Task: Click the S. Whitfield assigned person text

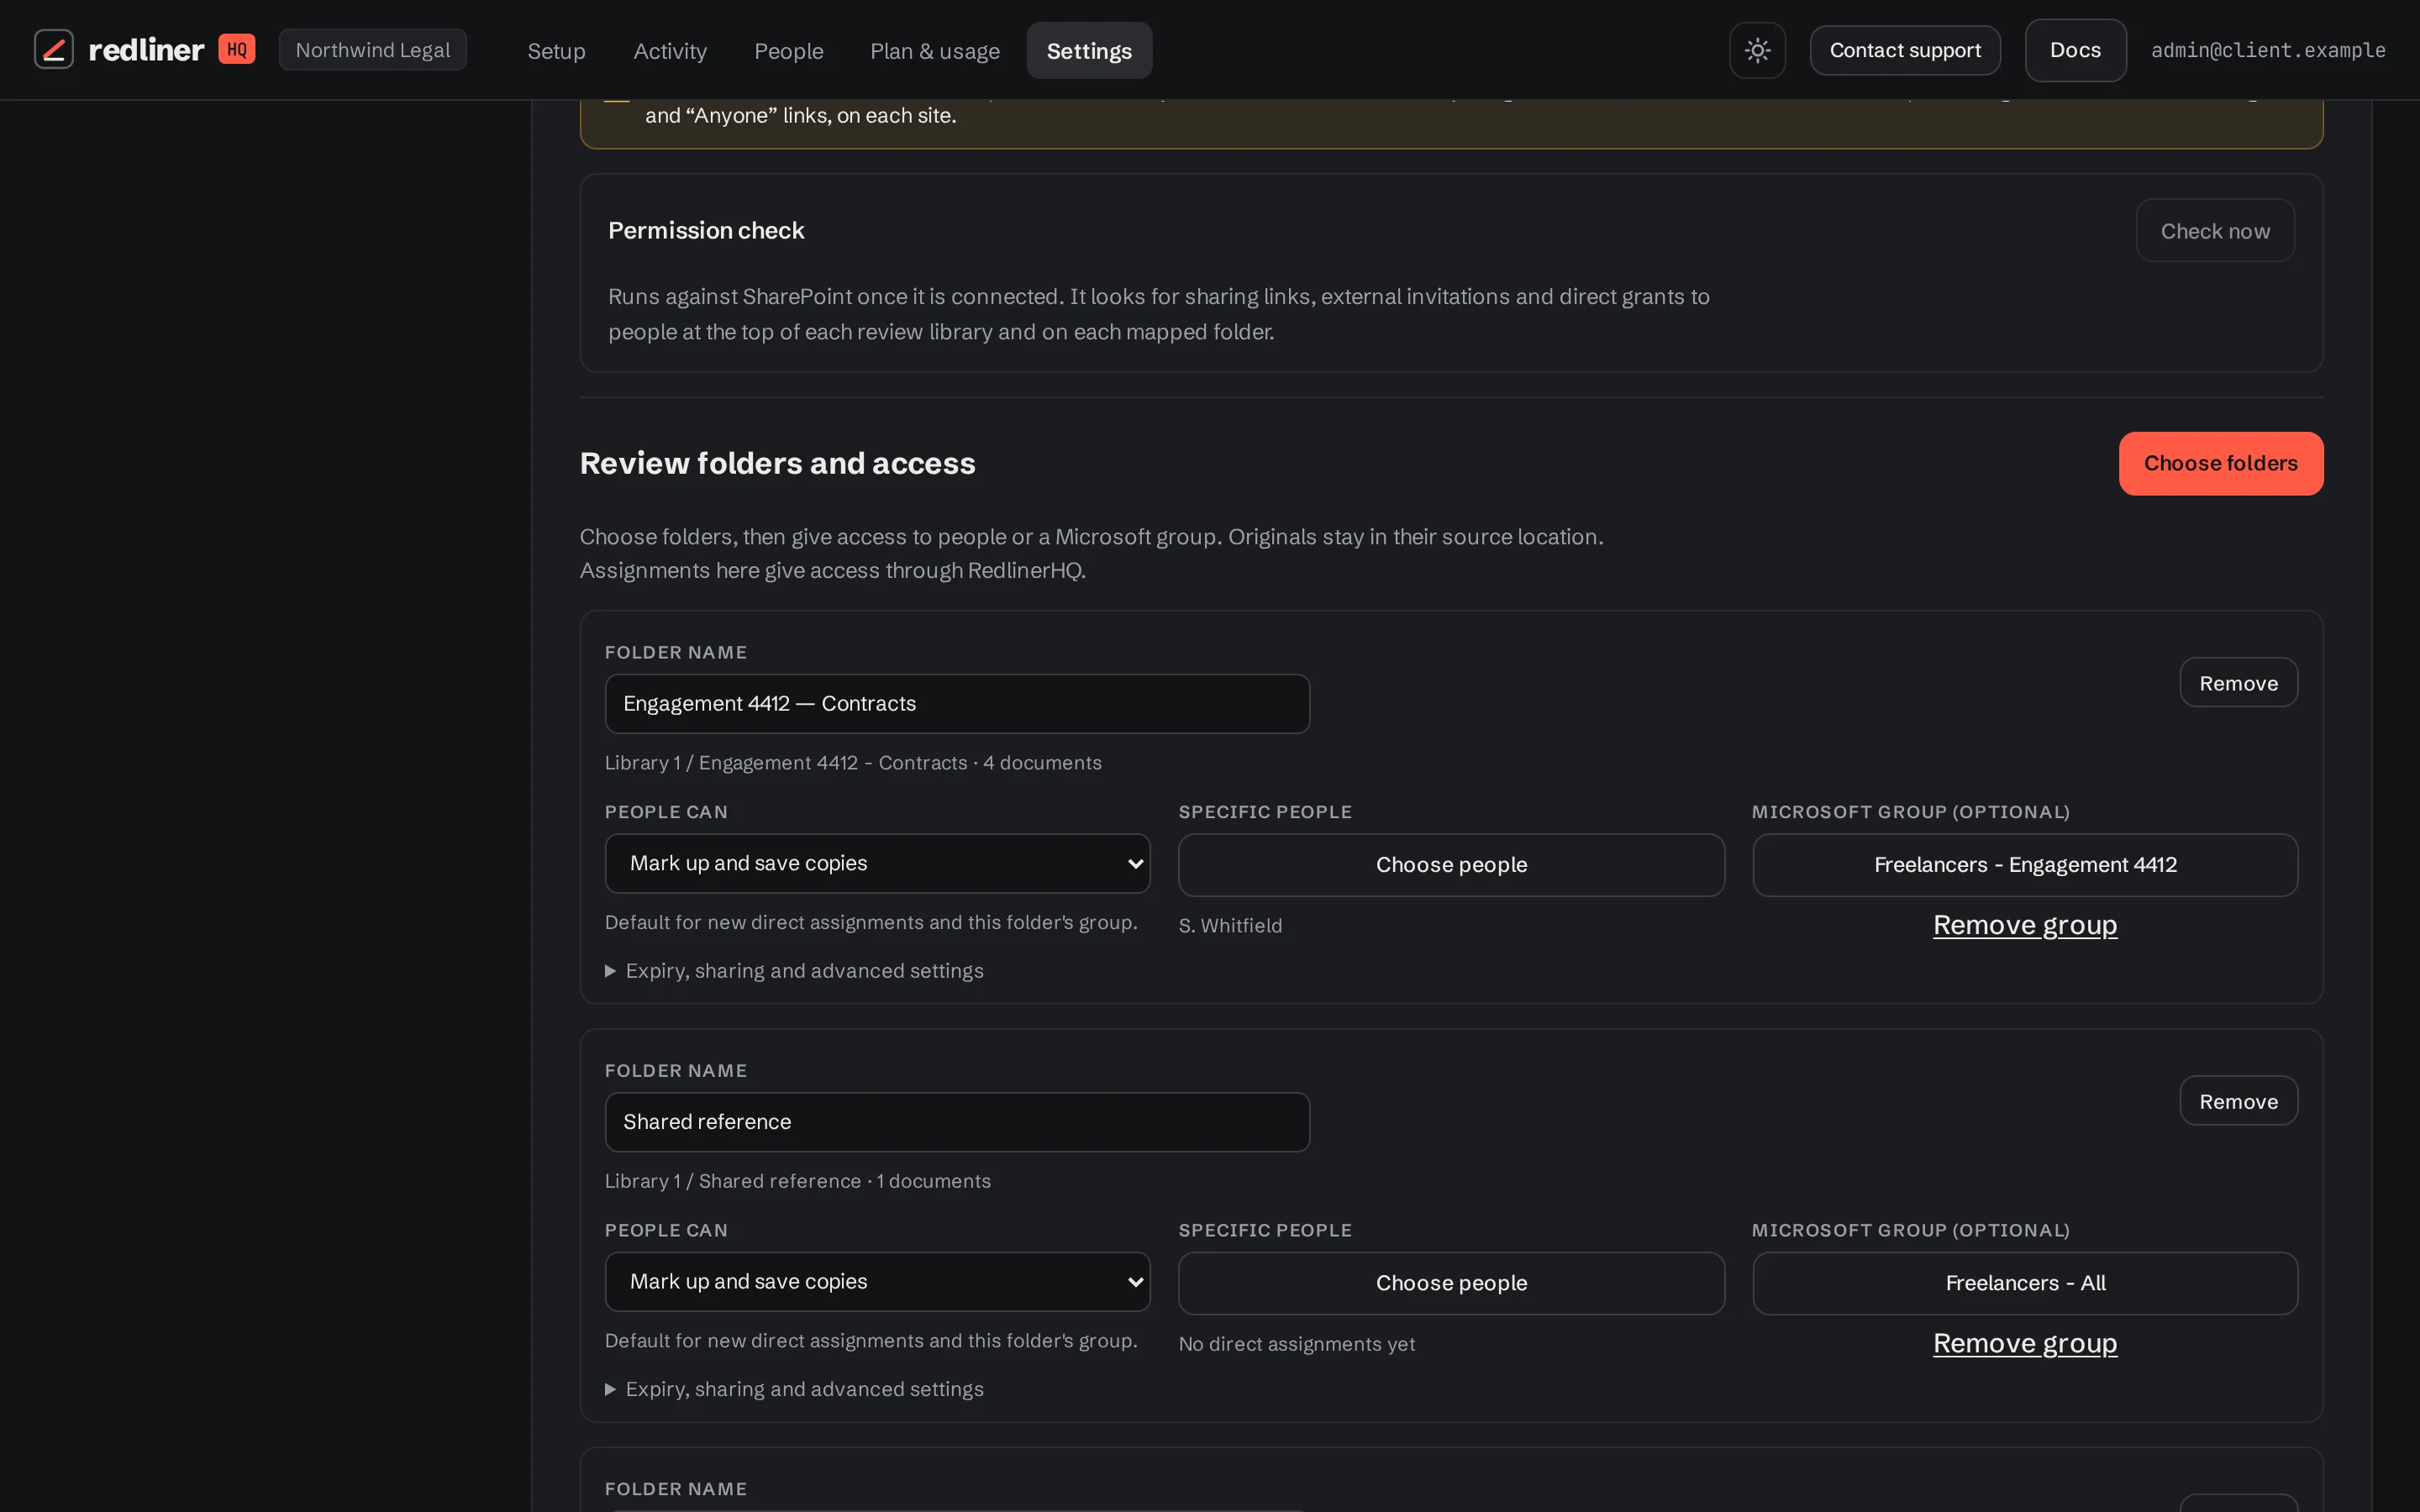Action: point(1230,926)
